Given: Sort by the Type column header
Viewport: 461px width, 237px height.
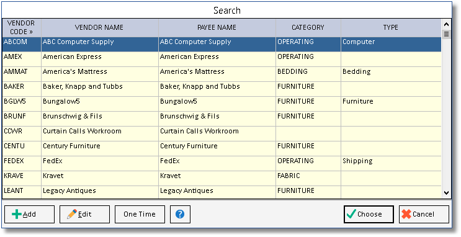Looking at the screenshot, I should 391,27.
